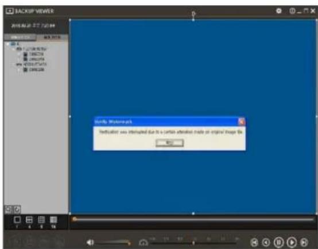Confirm the watermark verification message
Image resolution: width=318 pixels, height=249 pixels.
[x=170, y=143]
